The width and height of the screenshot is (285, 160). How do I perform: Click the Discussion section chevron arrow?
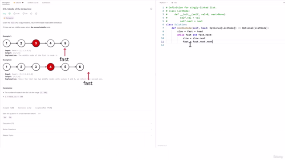click(x=151, y=124)
